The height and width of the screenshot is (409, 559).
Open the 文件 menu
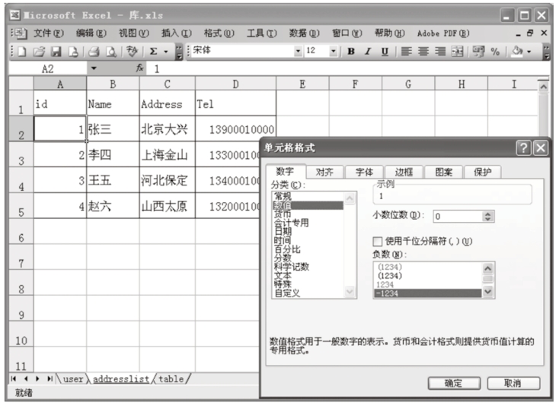coord(49,33)
